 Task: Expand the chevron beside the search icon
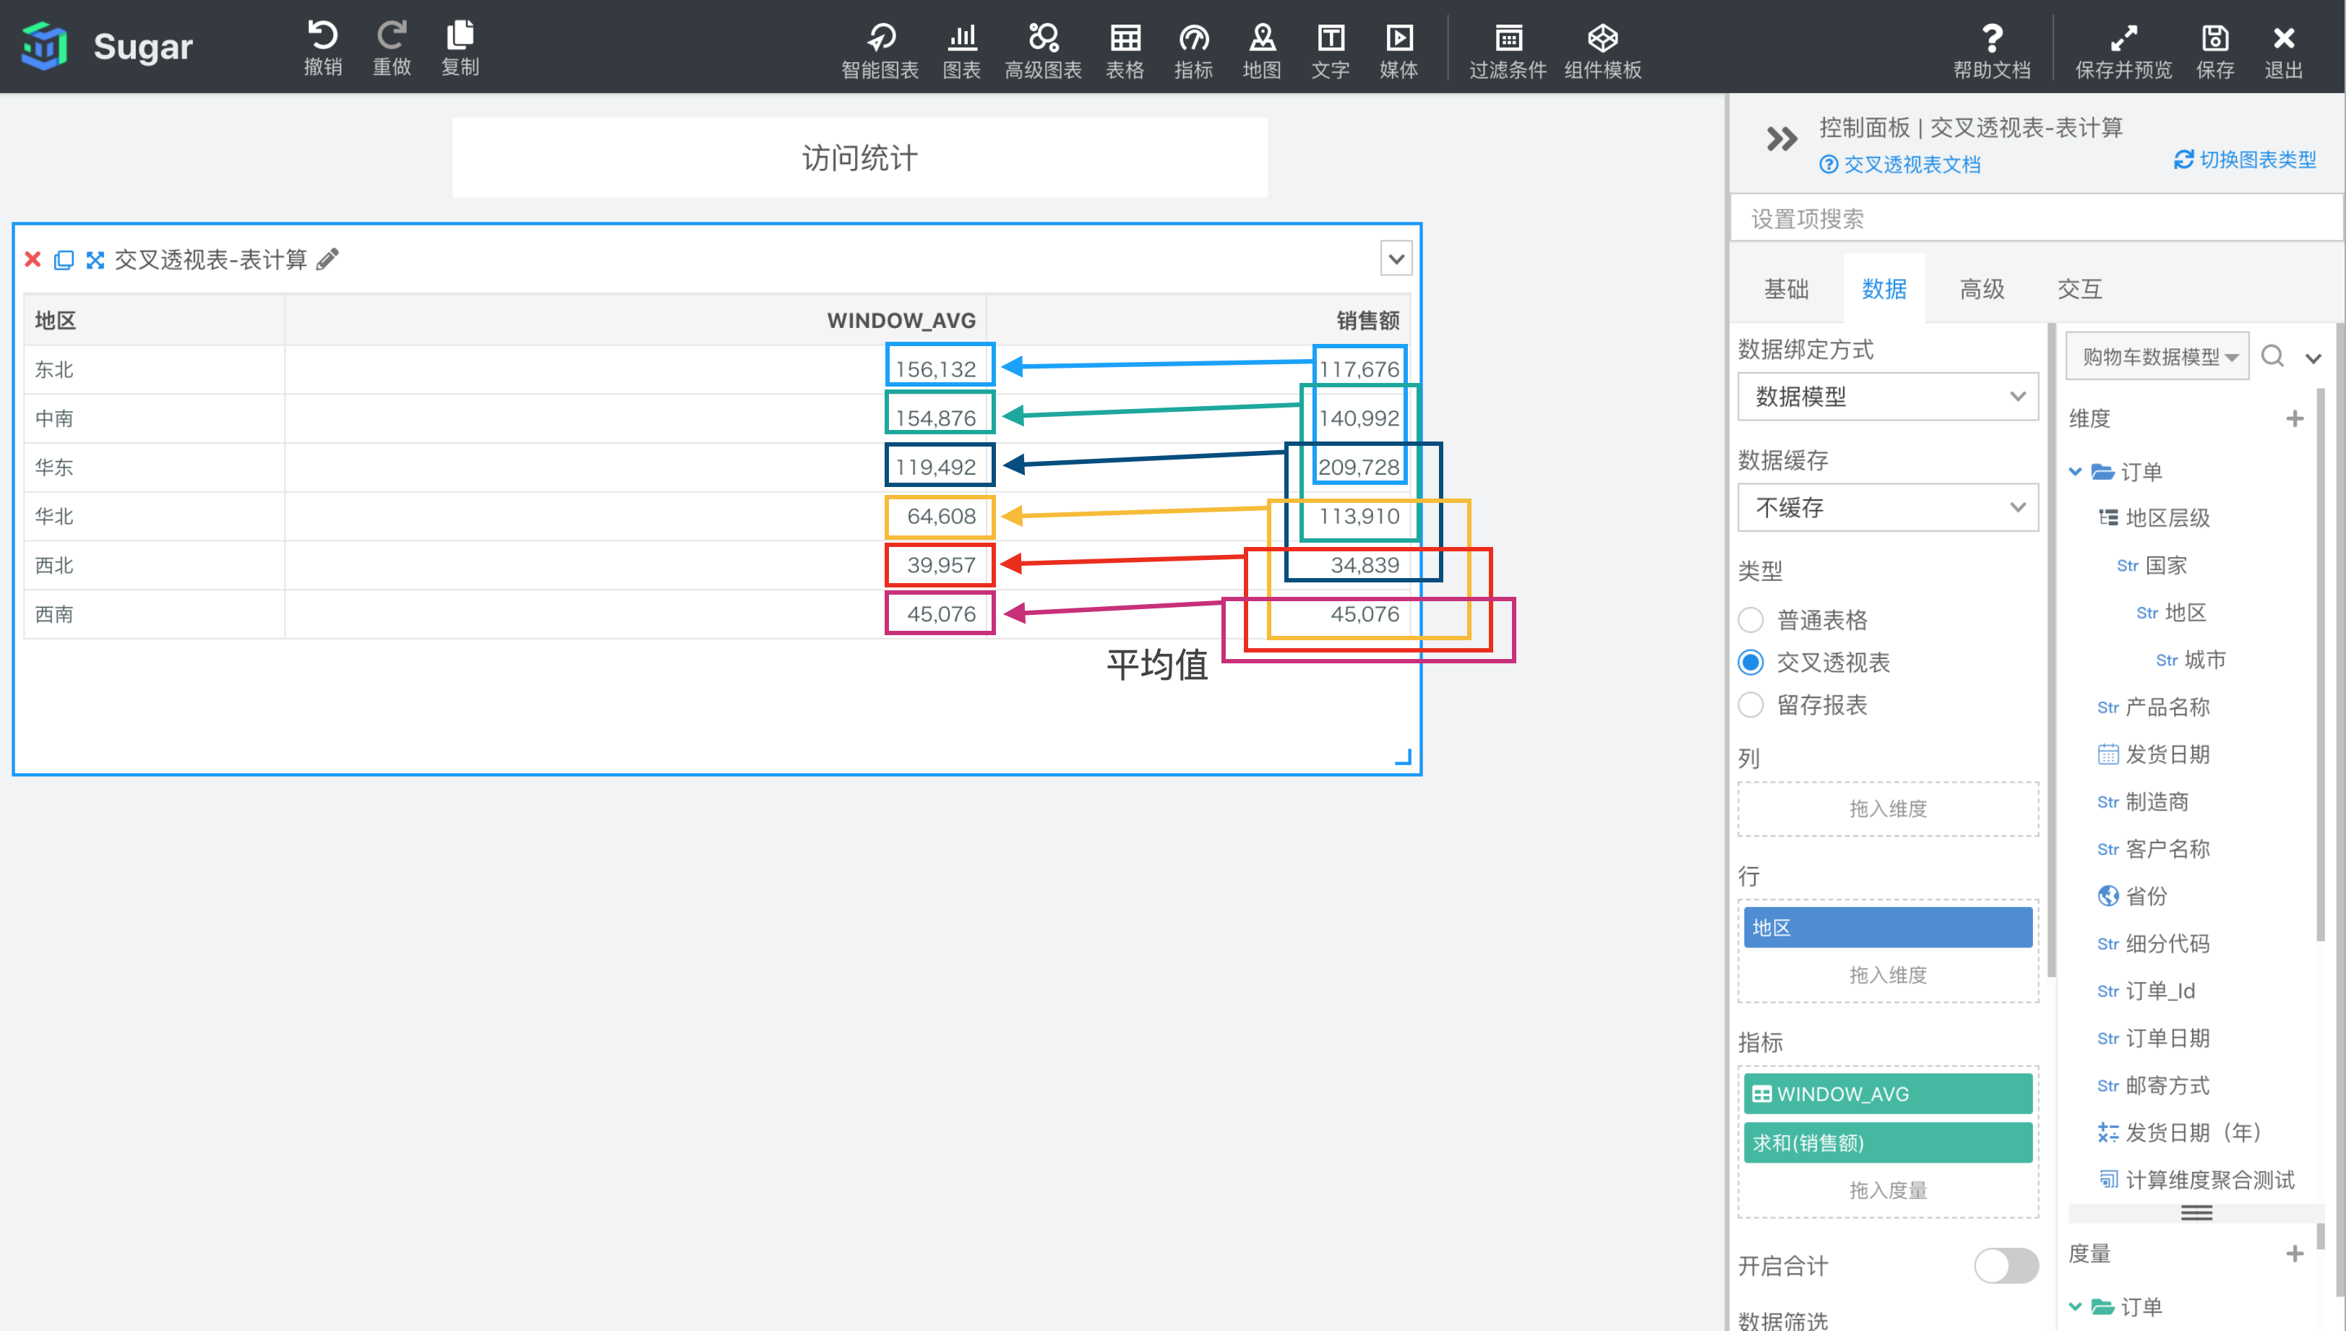tap(2313, 358)
